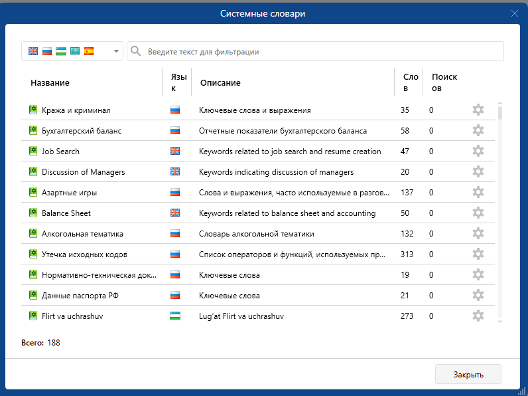The width and height of the screenshot is (528, 396).
Task: Click dictionary book icon of Balance Sheet
Action: coord(33,213)
